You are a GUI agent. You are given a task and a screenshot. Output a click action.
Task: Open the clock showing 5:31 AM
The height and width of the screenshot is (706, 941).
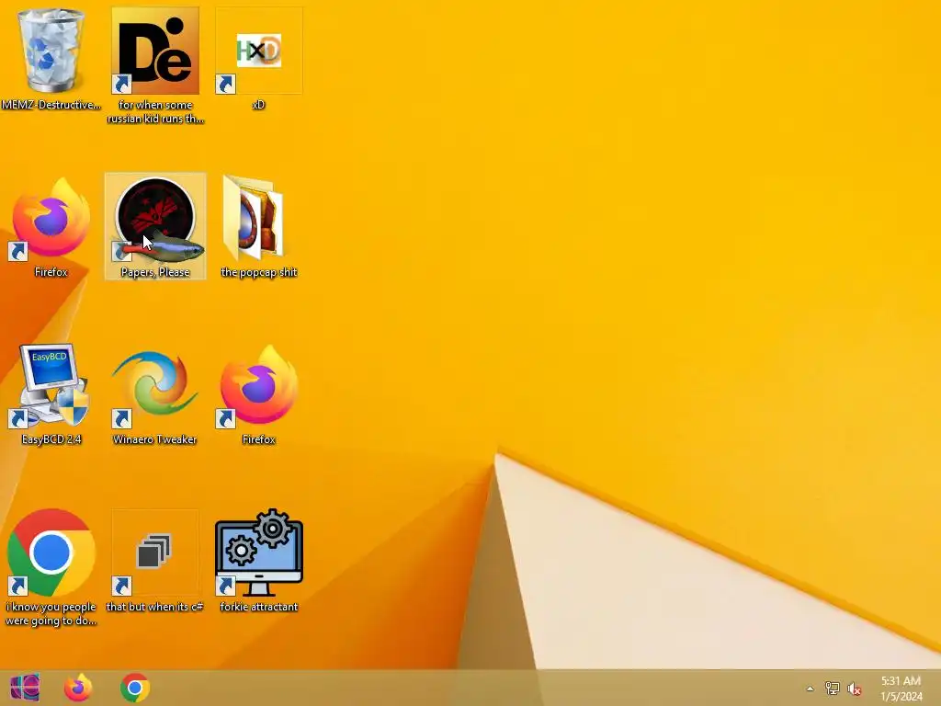[901, 689]
